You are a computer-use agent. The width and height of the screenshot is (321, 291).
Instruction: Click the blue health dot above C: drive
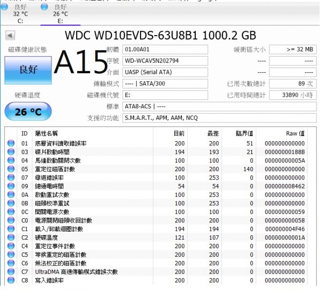4,7
